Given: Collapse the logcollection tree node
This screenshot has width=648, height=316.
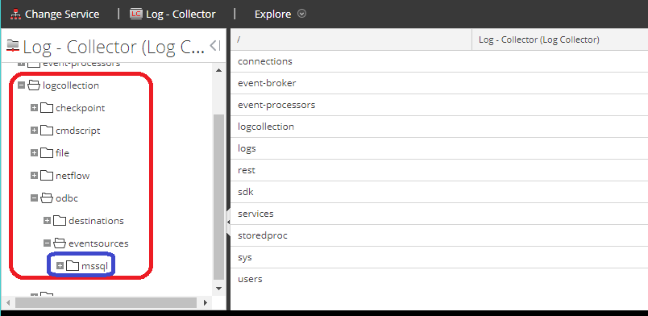Looking at the screenshot, I should 21,85.
